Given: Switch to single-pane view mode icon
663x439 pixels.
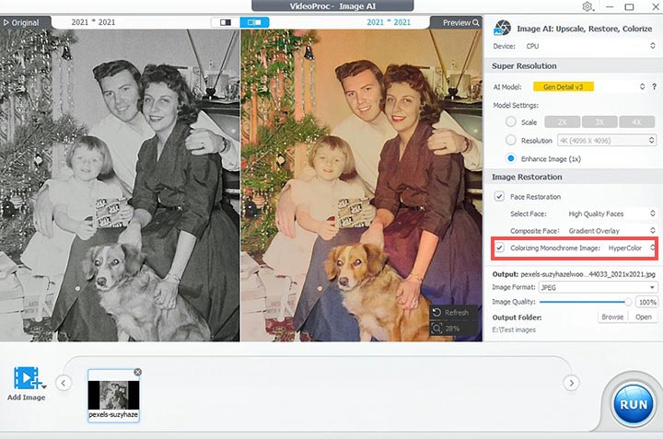Looking at the screenshot, I should click(224, 22).
